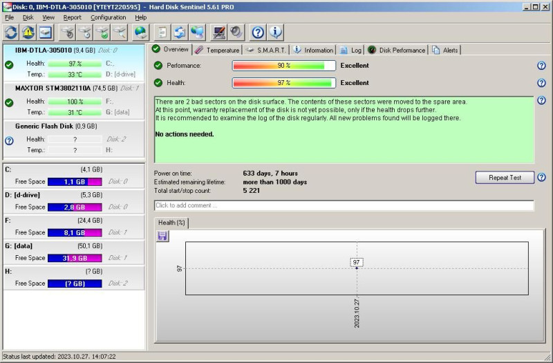Click the Repeat Test button
The image size is (553, 363).
click(x=505, y=178)
